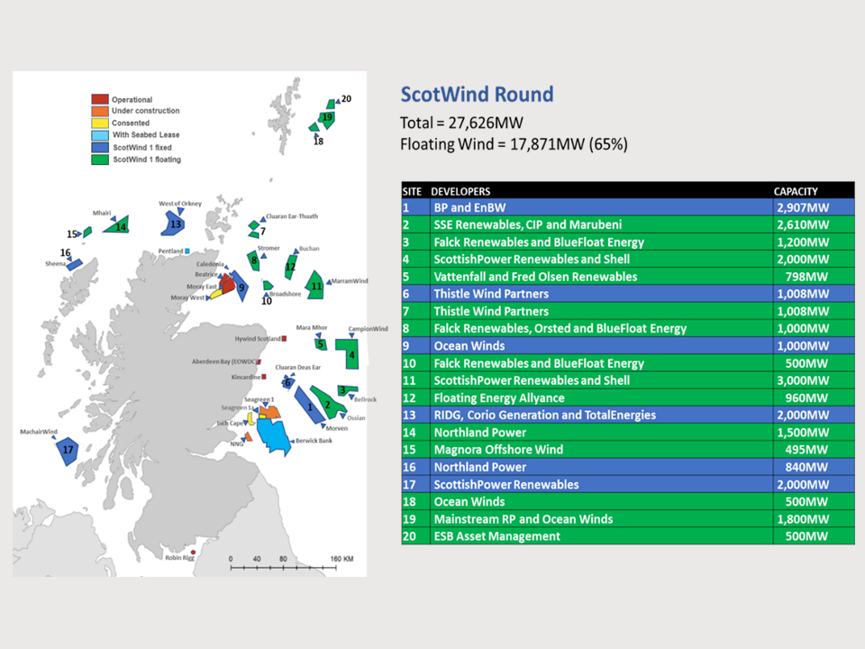Click the ScotWind Round heading

pos(477,95)
